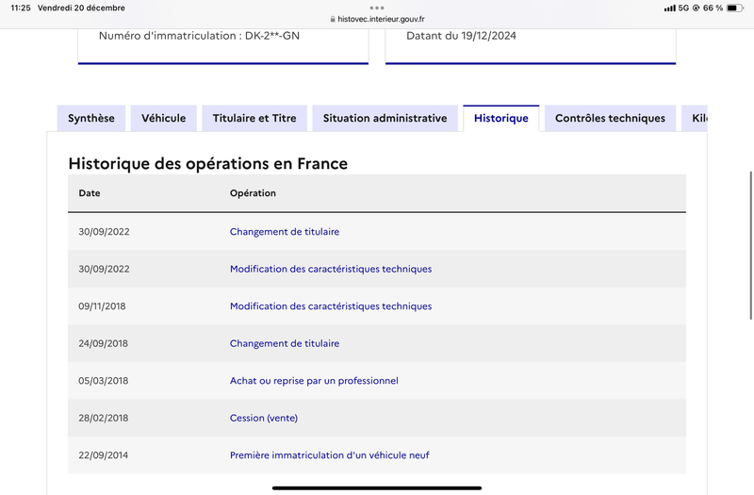Select the Date column header
This screenshot has width=754, height=495.
click(x=90, y=193)
